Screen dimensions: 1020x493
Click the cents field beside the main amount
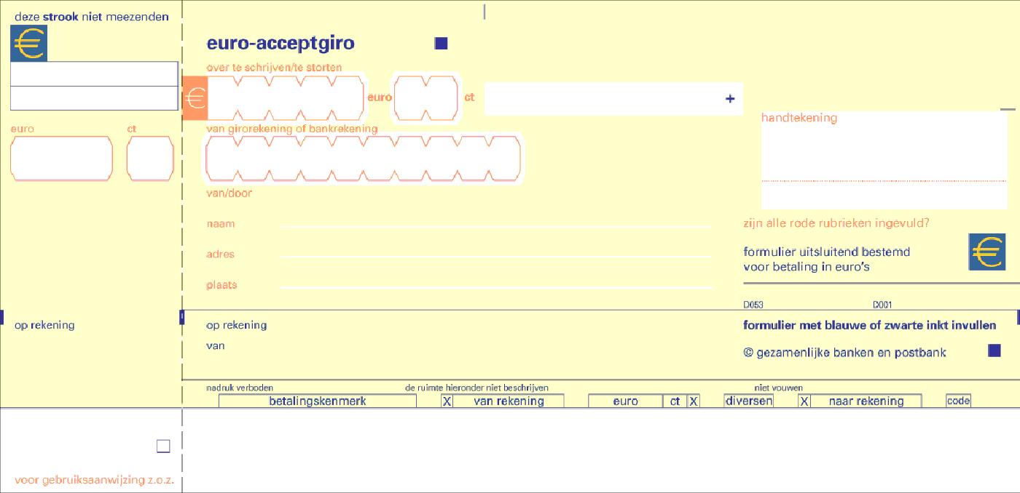tap(426, 97)
